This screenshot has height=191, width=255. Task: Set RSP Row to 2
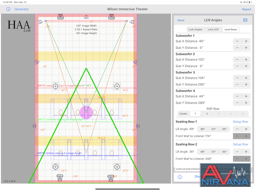(x=207, y=114)
